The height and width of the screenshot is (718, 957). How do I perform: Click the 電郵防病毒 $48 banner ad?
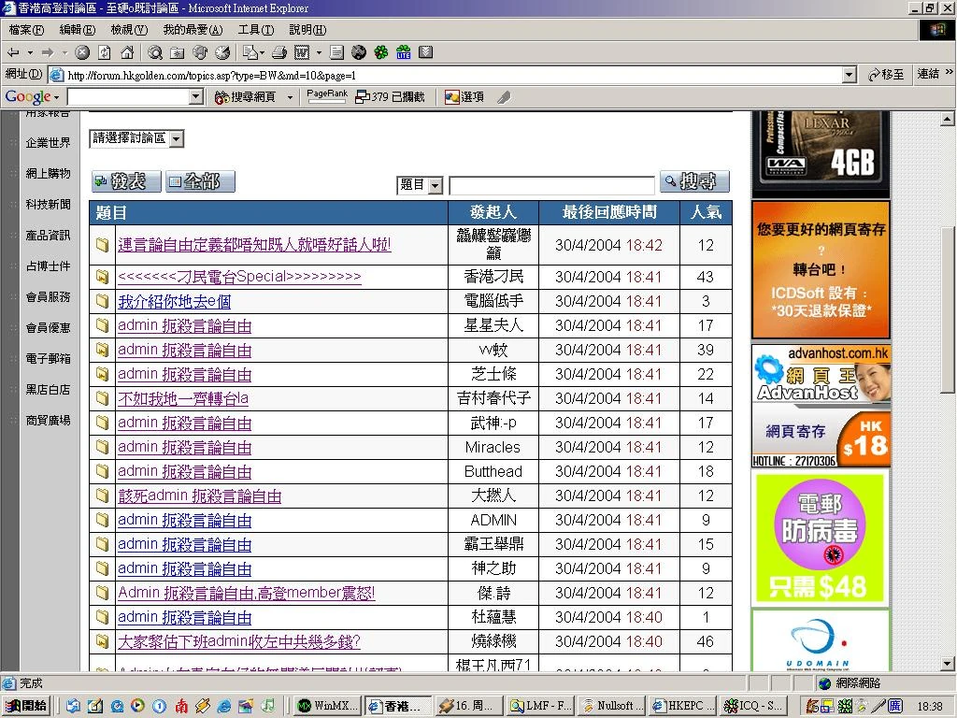(x=821, y=538)
